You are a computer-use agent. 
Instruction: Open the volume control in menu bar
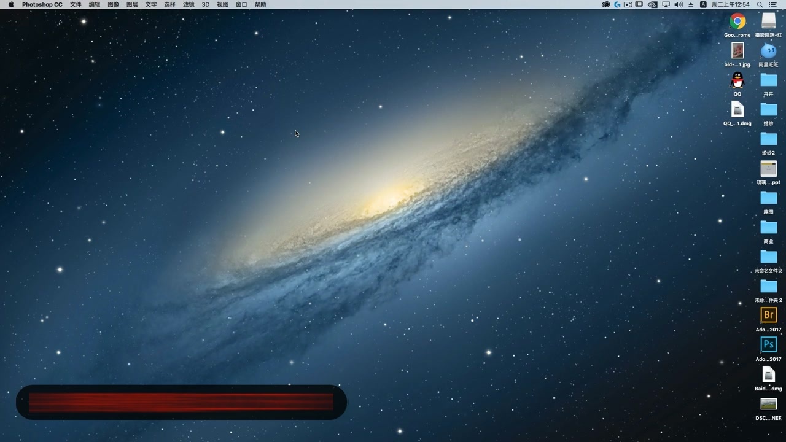tap(679, 4)
